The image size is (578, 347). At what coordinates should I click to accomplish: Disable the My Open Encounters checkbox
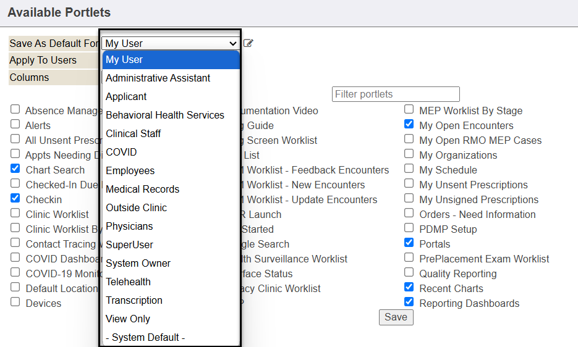pos(409,124)
